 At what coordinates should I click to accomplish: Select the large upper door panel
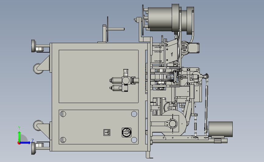[x=98, y=76]
